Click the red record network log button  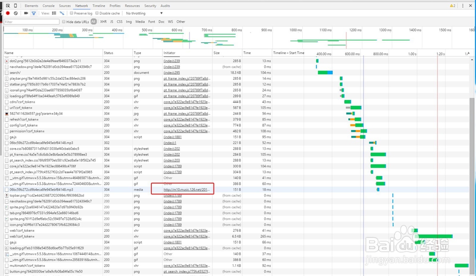tap(8, 13)
